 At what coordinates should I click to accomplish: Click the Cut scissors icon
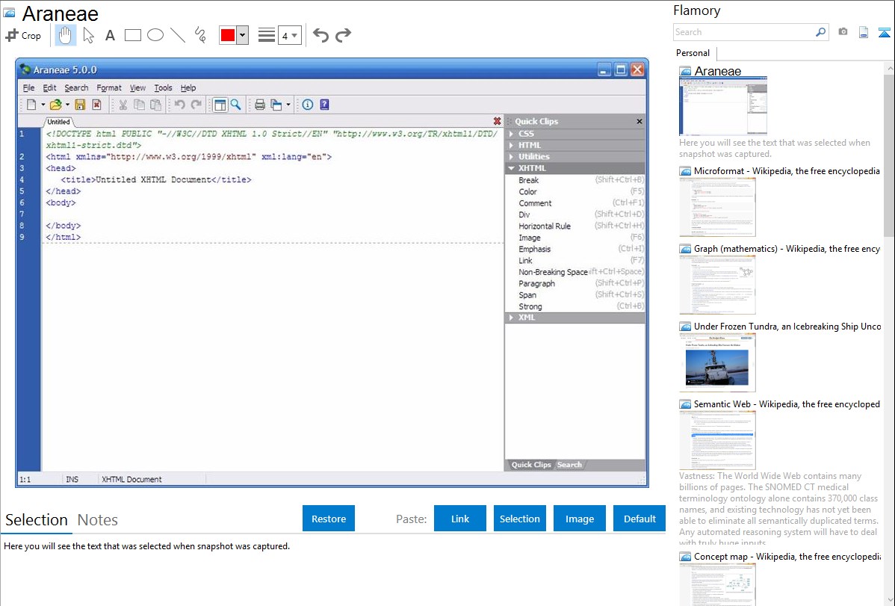click(x=123, y=105)
